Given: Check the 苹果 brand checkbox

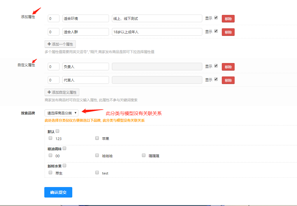Looking at the screenshot, I should (97, 138).
